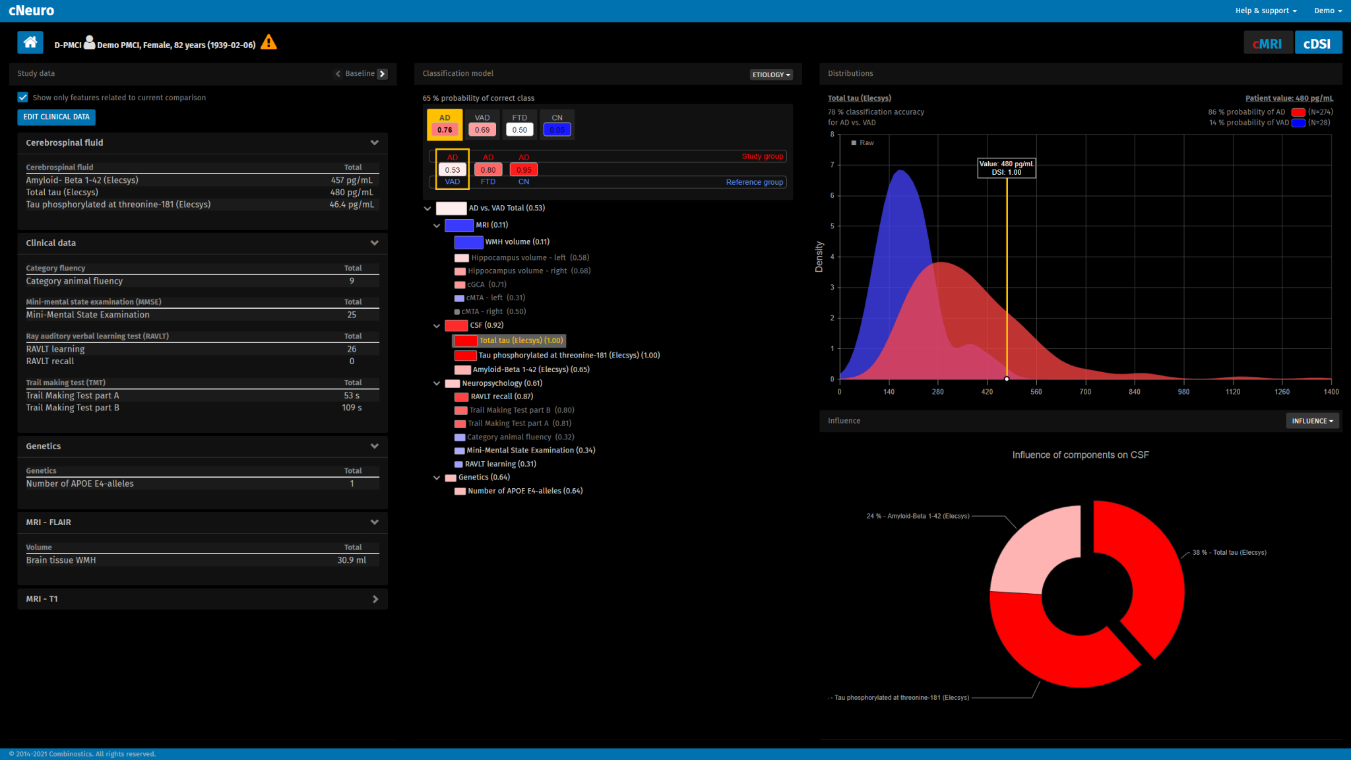The image size is (1351, 760).
Task: Open Help & support menu
Action: click(1265, 11)
